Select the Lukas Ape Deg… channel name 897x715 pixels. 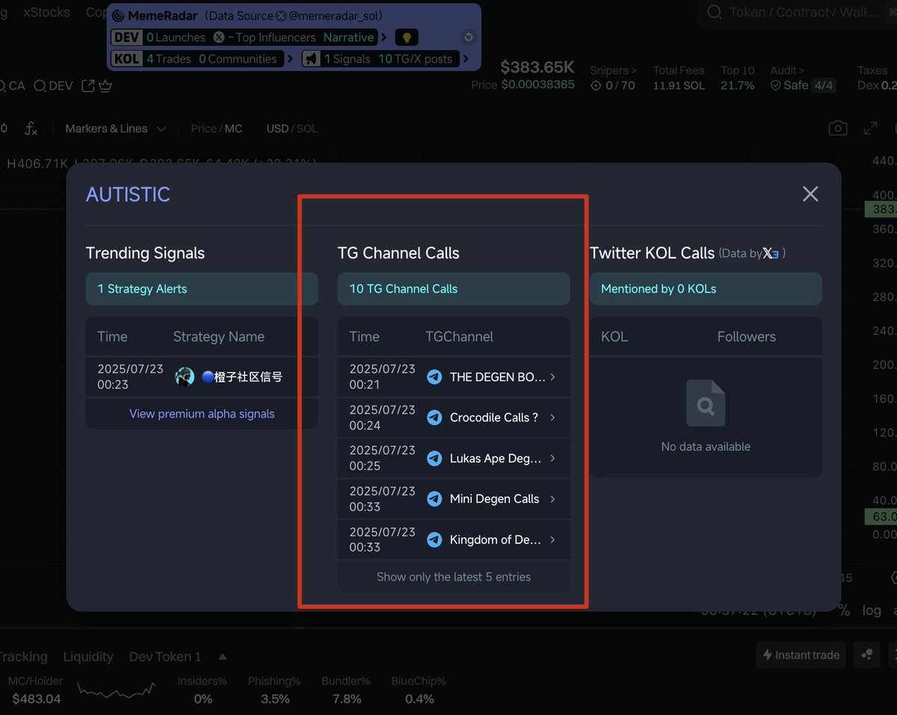[496, 459]
